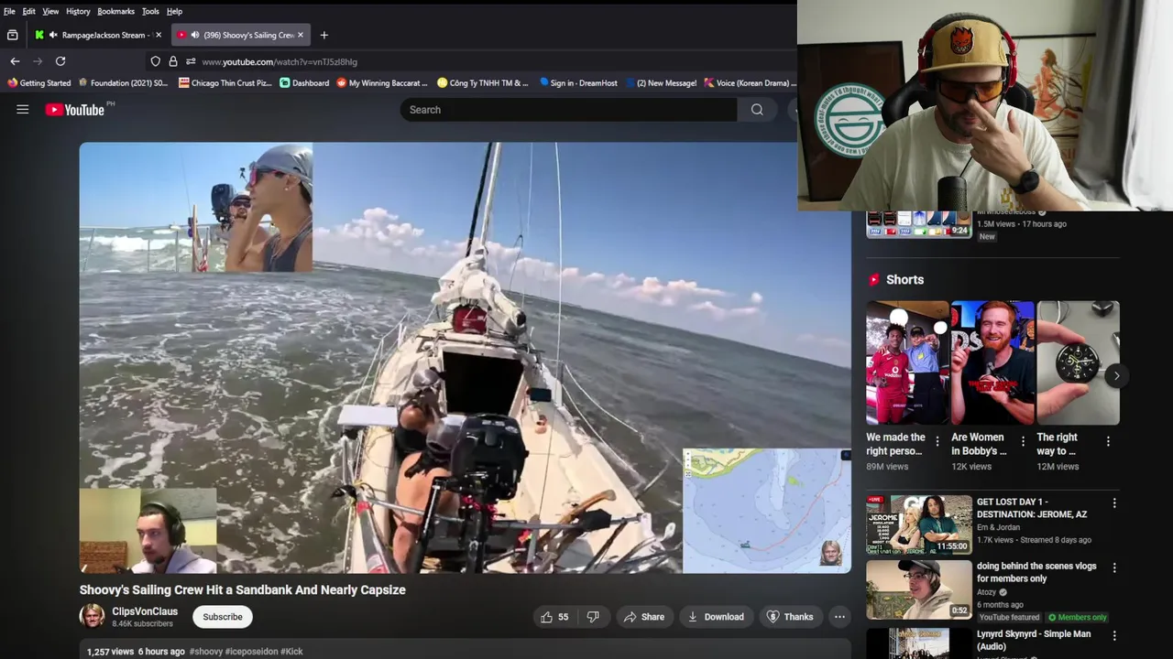Show next Shorts with right chevron
Viewport: 1173px width, 659px height.
[x=1116, y=376]
